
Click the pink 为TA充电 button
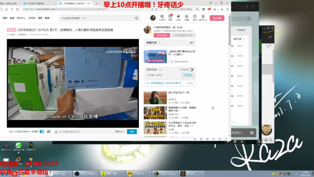click(162, 35)
